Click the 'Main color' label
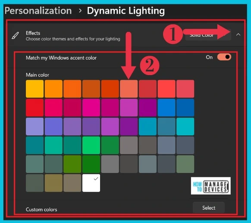The width and height of the screenshot is (251, 223). click(38, 75)
